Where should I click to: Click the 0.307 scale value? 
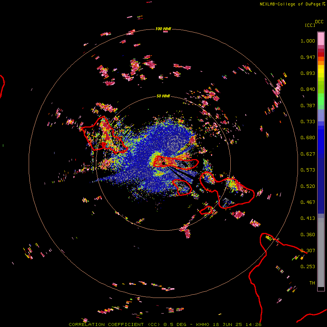tap(308, 251)
